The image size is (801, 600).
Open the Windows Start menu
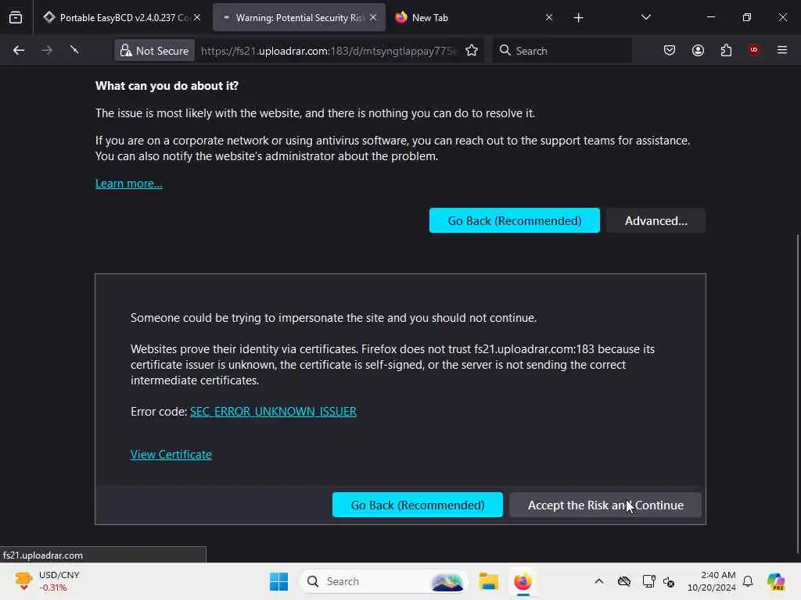[x=278, y=581]
